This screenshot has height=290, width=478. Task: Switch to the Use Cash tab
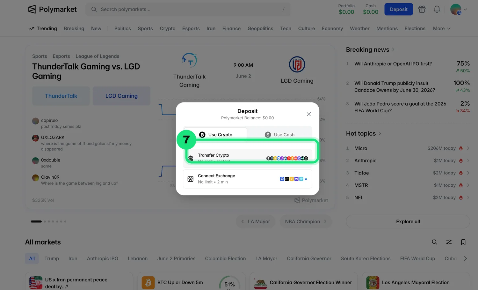point(279,135)
